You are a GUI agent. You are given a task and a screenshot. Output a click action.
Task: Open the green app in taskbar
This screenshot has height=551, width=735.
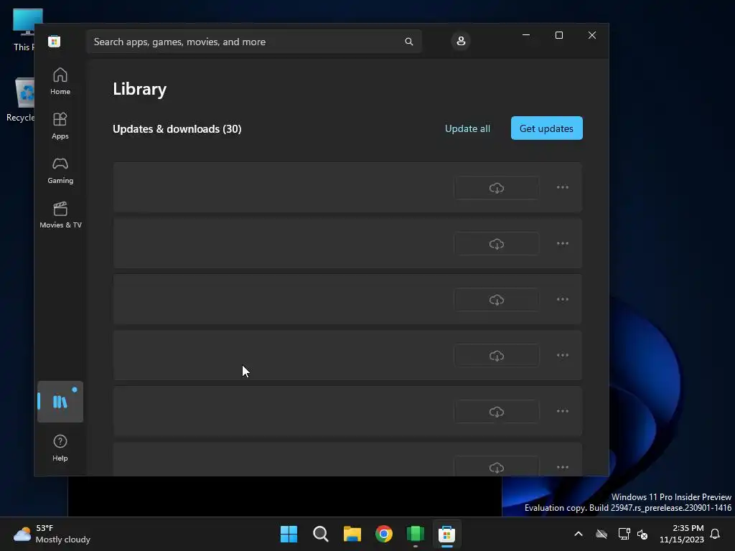(416, 534)
